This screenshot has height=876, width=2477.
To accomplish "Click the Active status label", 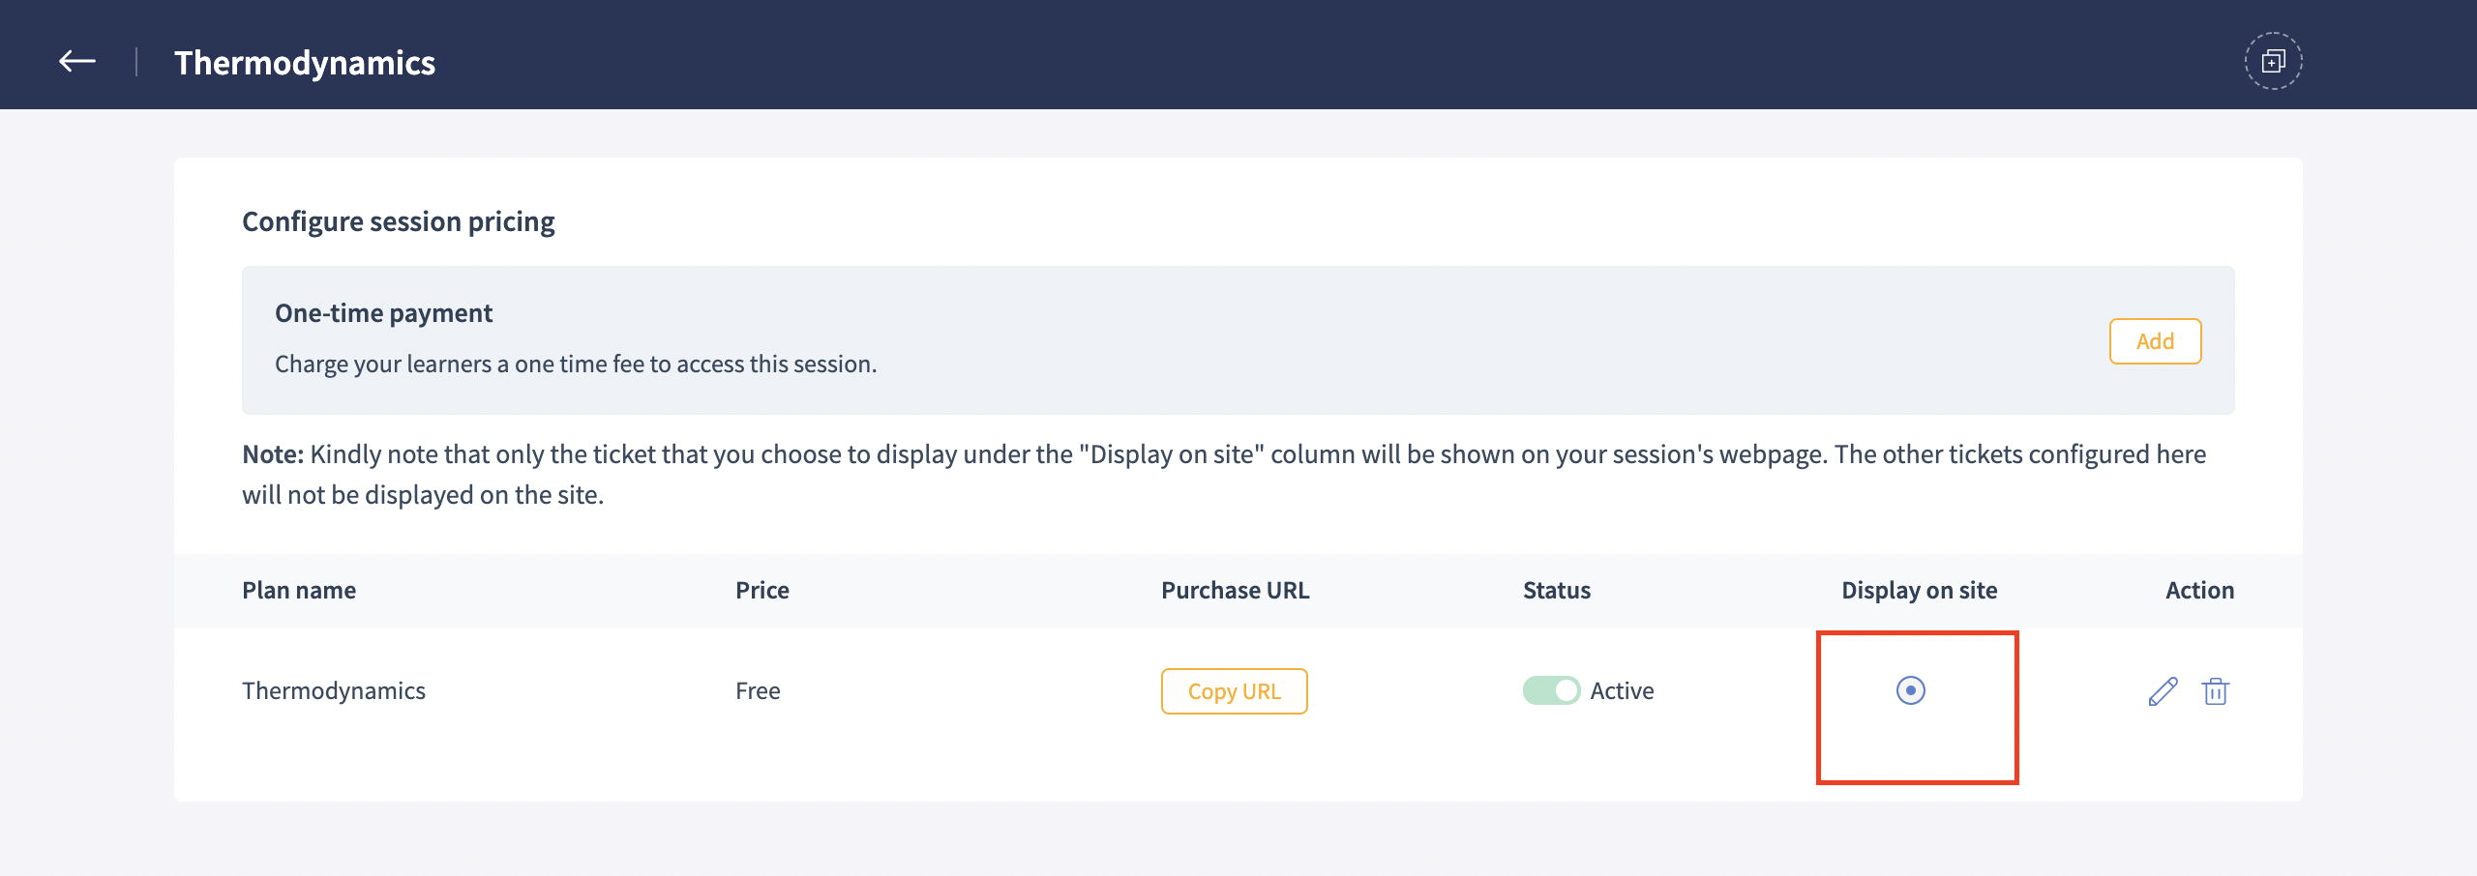I will 1622,691.
